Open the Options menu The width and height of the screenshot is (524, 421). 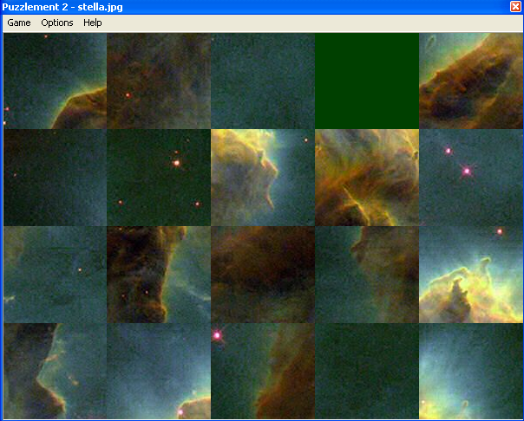57,23
